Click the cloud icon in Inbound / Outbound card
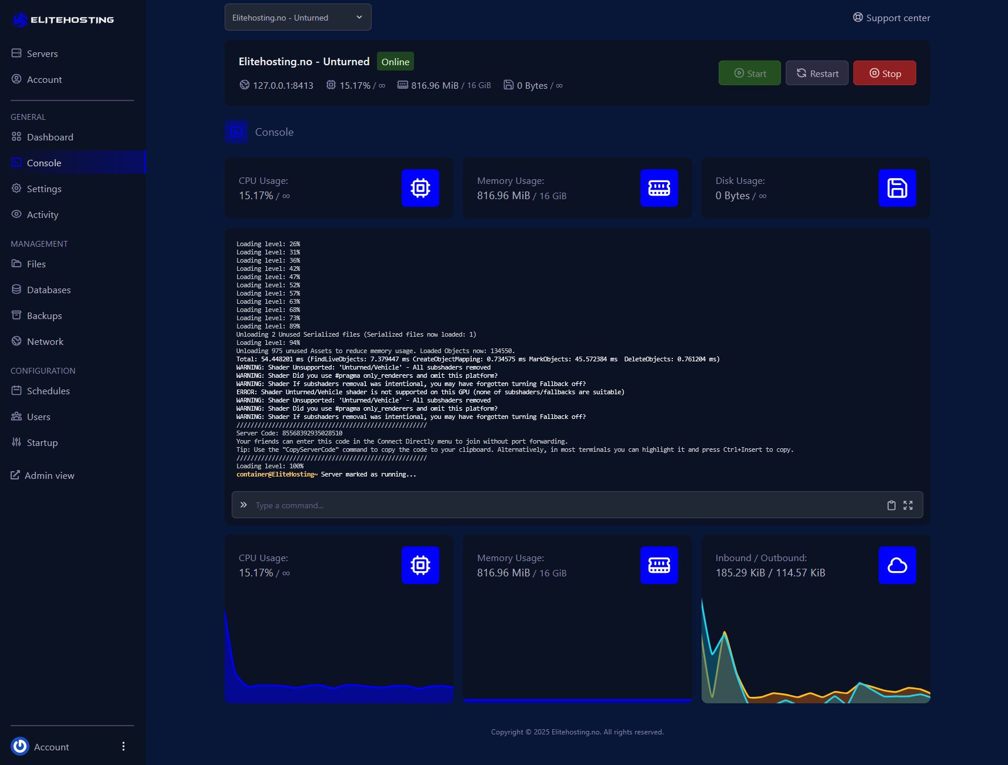1008x765 pixels. point(897,565)
